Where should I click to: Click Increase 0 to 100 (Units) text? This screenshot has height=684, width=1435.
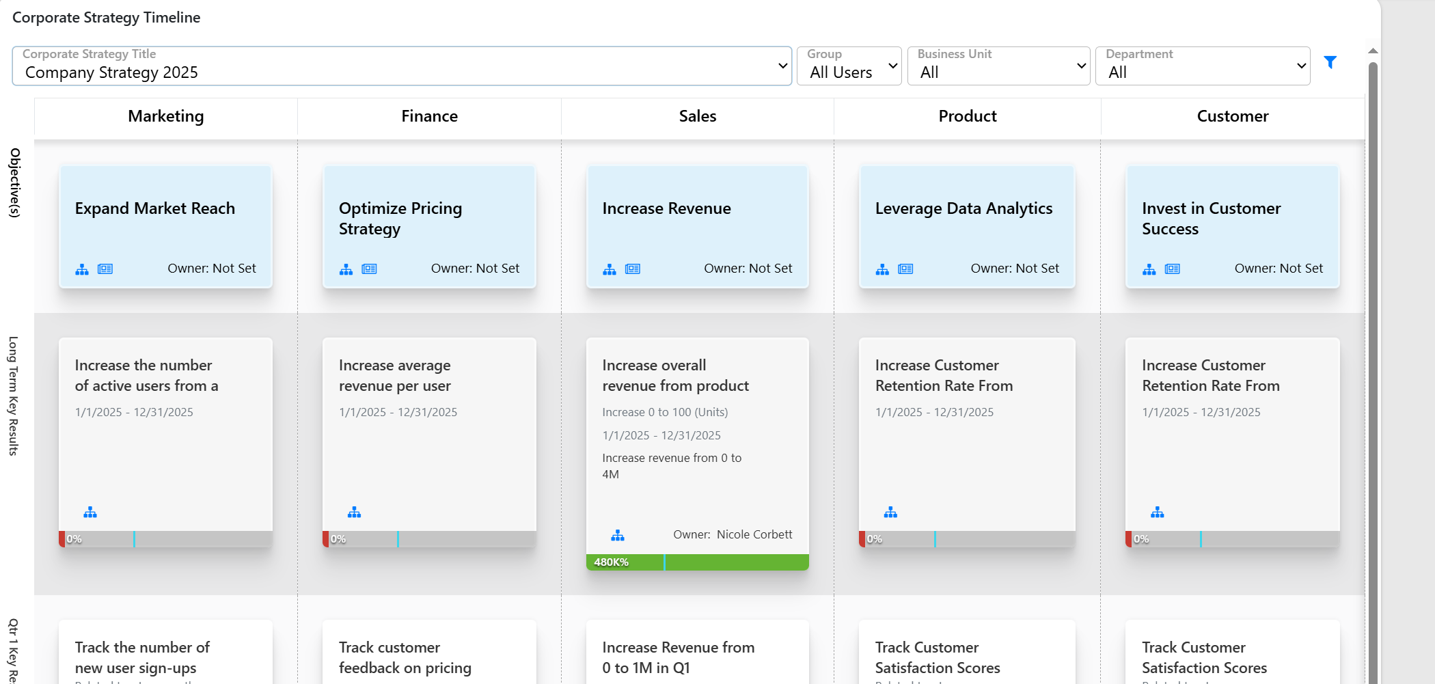pyautogui.click(x=665, y=412)
